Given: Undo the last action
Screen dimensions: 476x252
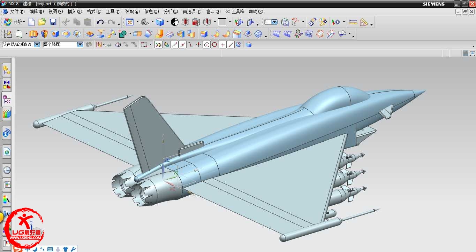Looking at the screenshot, I should [x=100, y=22].
